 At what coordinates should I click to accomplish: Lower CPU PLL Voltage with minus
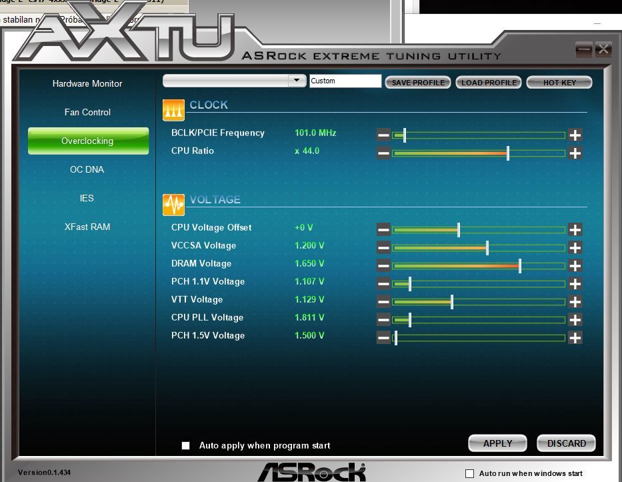383,319
